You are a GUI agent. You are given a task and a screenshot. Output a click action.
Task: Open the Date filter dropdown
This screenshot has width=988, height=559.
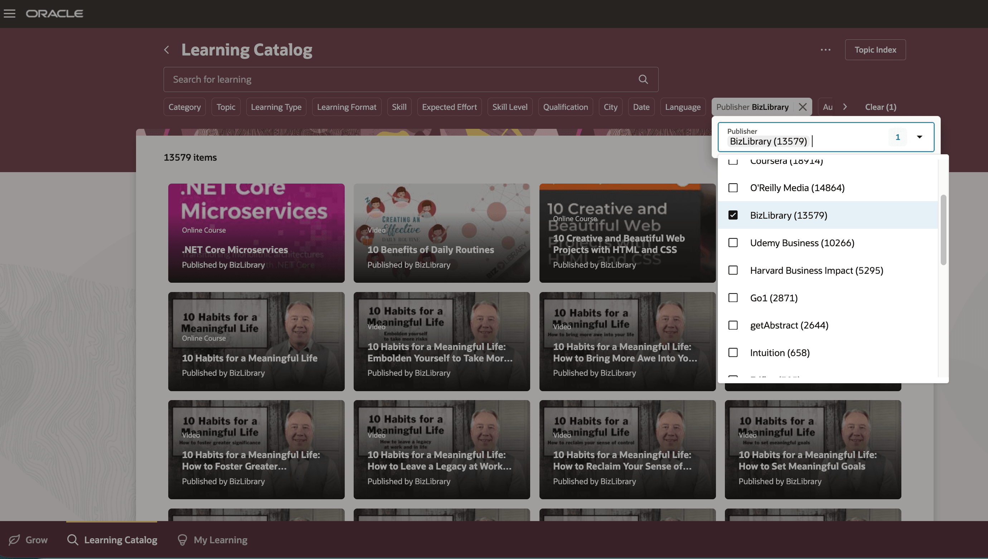[641, 107]
